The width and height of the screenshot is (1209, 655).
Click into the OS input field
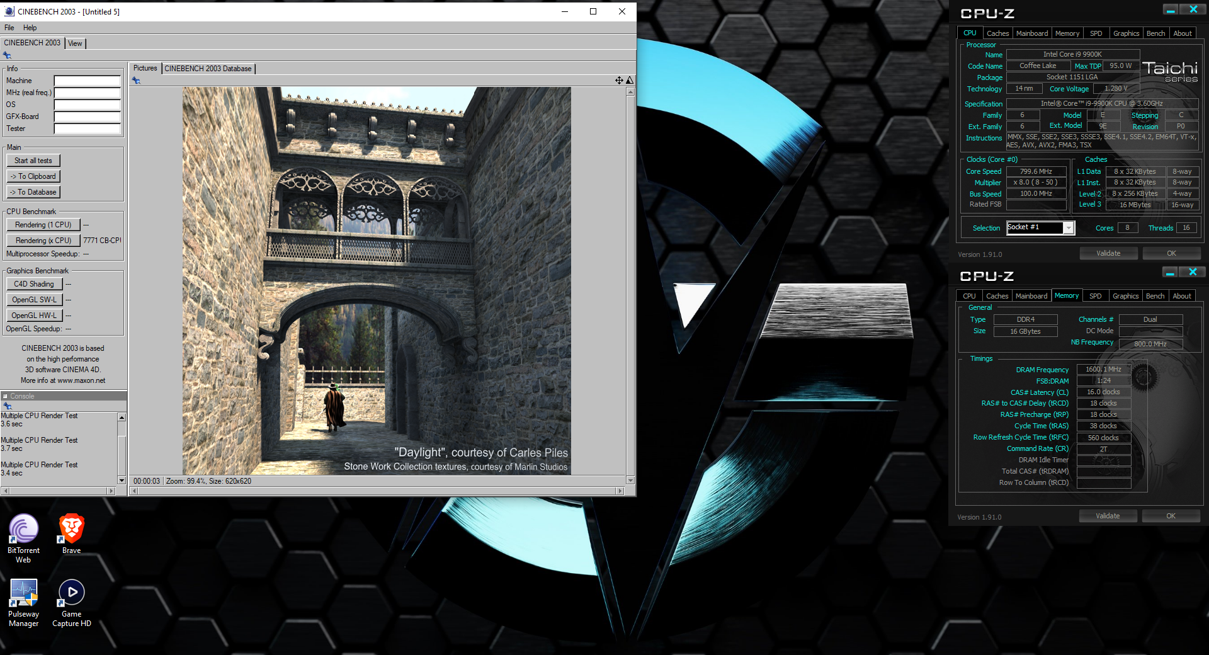pos(87,105)
